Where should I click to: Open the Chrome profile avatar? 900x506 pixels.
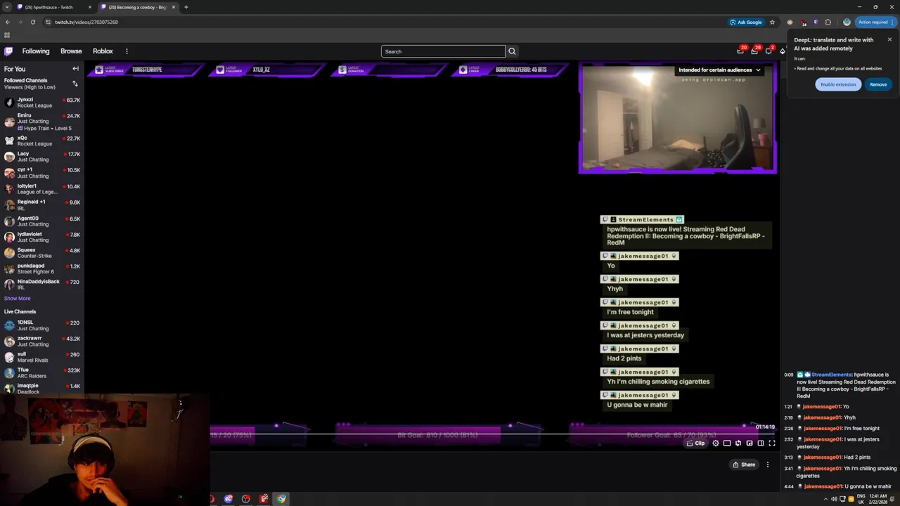click(x=847, y=22)
